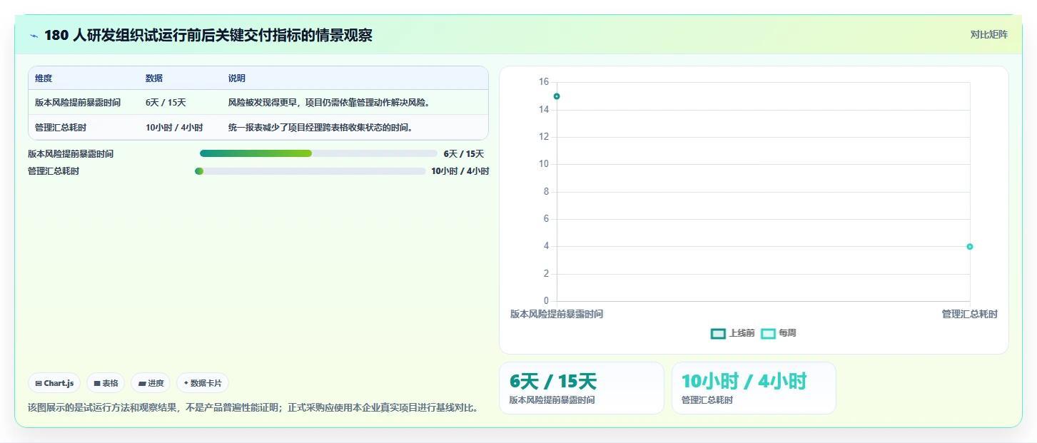Click the panel title starting 180 人研发组织

pos(208,36)
